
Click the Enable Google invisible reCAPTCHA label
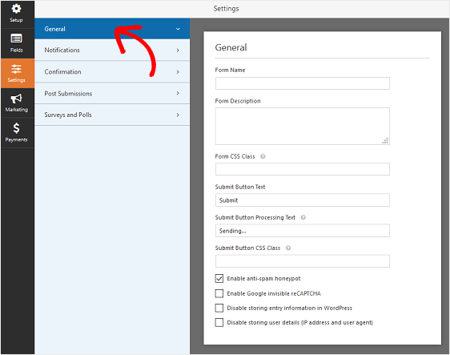274,293
